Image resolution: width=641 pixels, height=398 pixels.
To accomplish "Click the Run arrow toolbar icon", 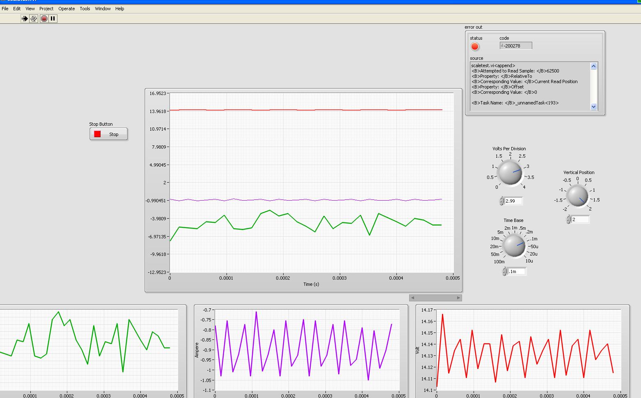I will point(25,18).
